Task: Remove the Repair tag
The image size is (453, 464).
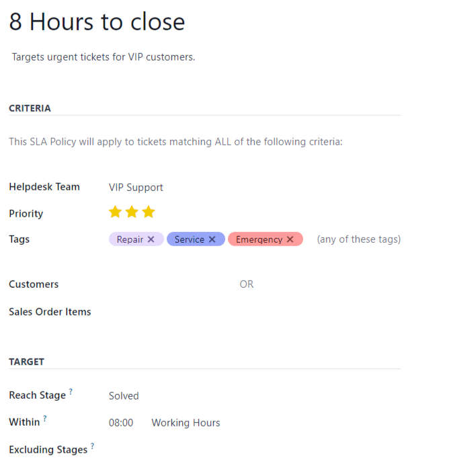Action: pyautogui.click(x=151, y=239)
